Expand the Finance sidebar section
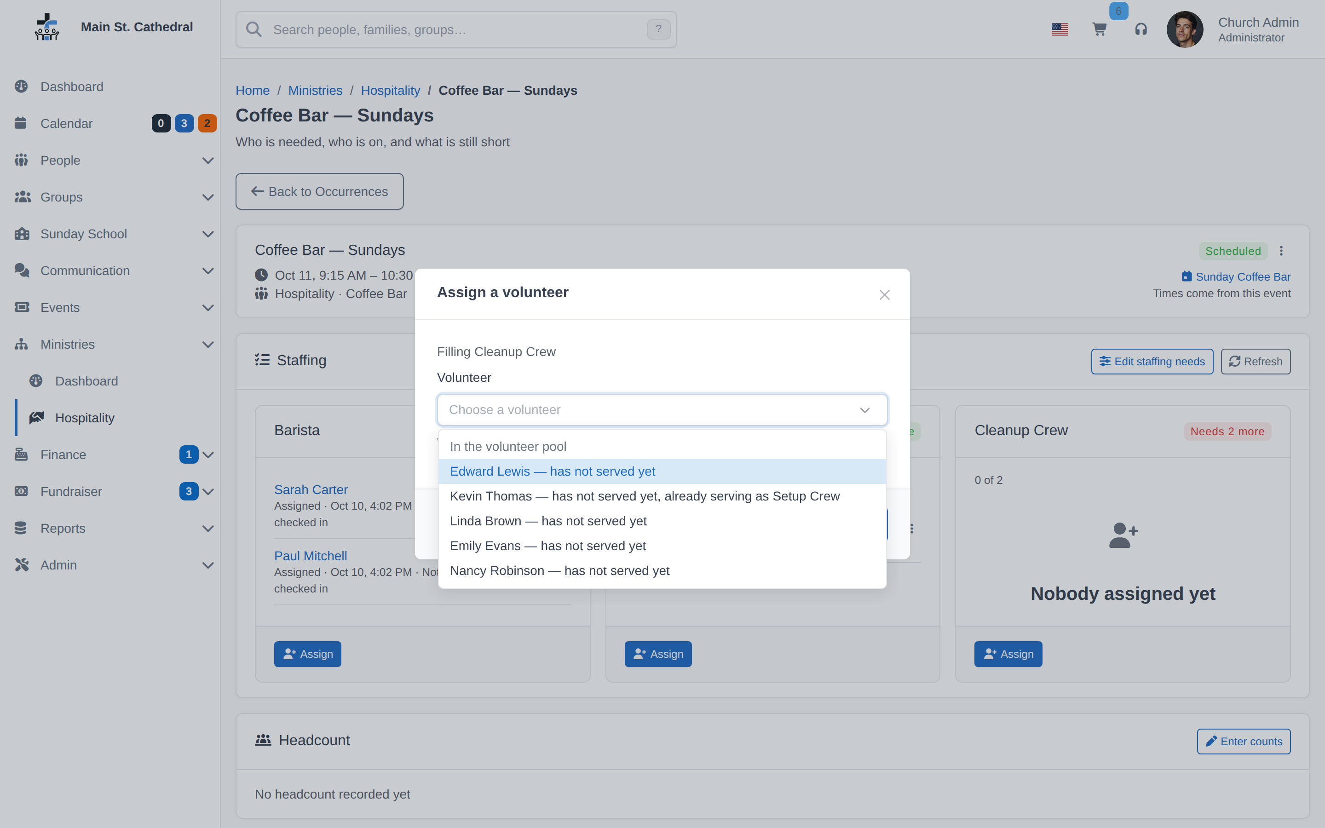 tap(208, 454)
